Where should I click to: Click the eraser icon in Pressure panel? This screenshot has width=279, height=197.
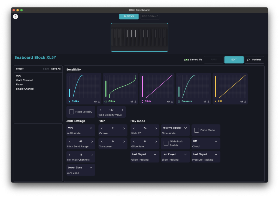tap(205, 102)
